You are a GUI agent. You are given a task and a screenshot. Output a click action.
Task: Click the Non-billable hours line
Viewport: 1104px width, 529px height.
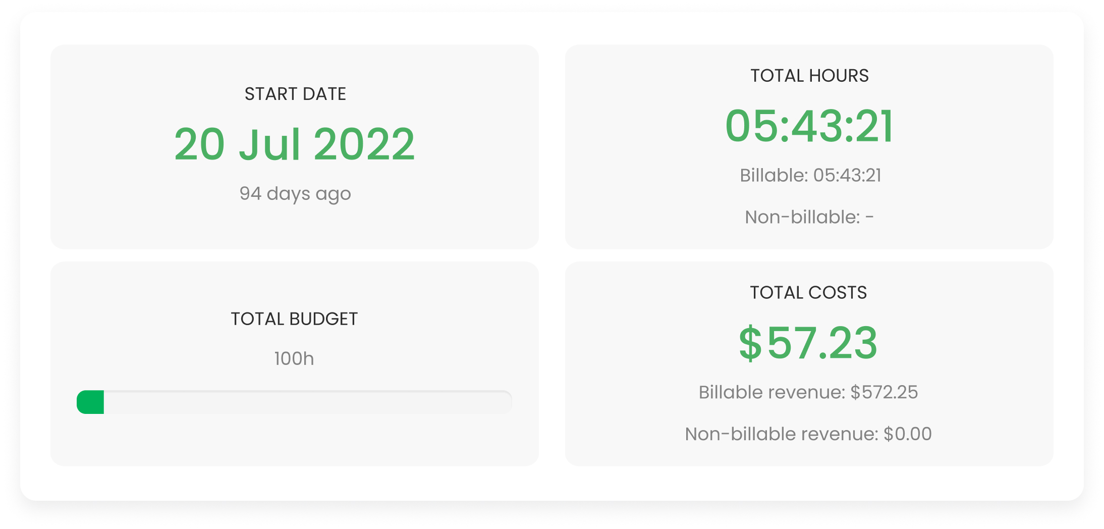pos(809,217)
